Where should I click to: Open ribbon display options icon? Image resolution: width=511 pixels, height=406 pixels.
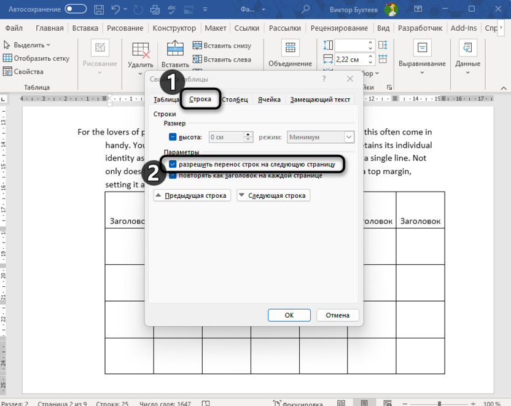(418, 9)
